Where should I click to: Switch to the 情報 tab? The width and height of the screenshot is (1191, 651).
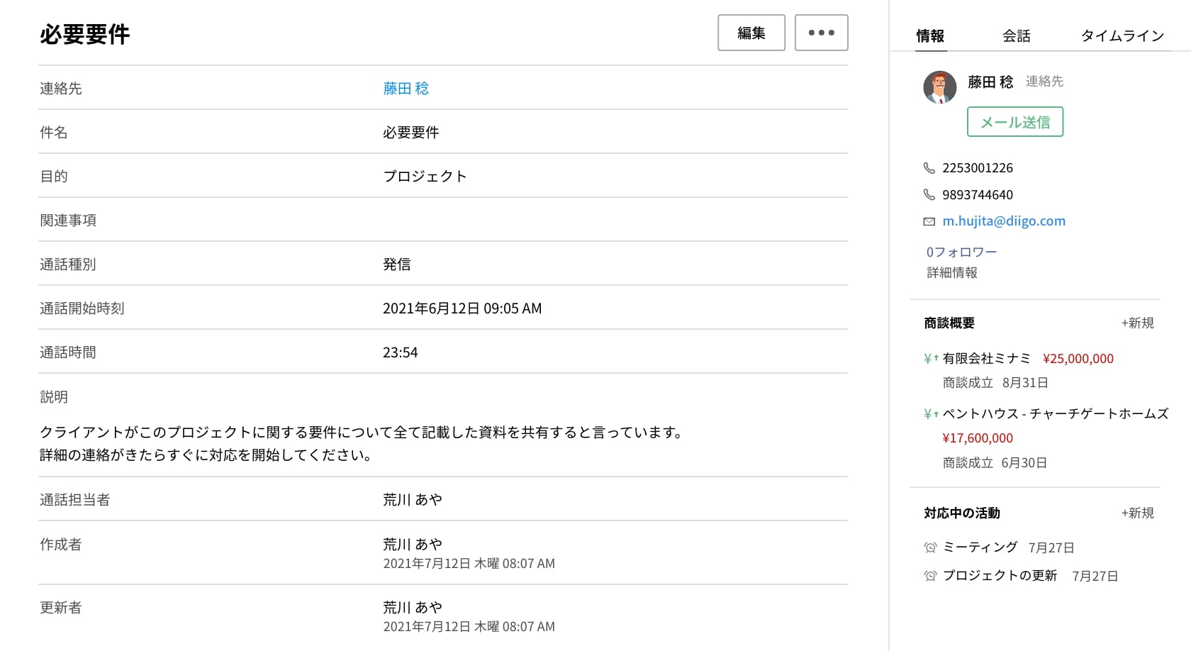click(x=930, y=35)
